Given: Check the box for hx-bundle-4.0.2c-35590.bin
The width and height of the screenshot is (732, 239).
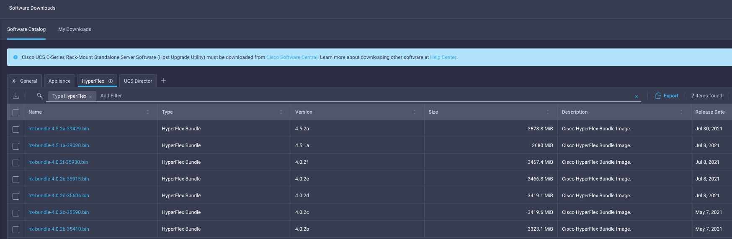Looking at the screenshot, I should (x=16, y=213).
